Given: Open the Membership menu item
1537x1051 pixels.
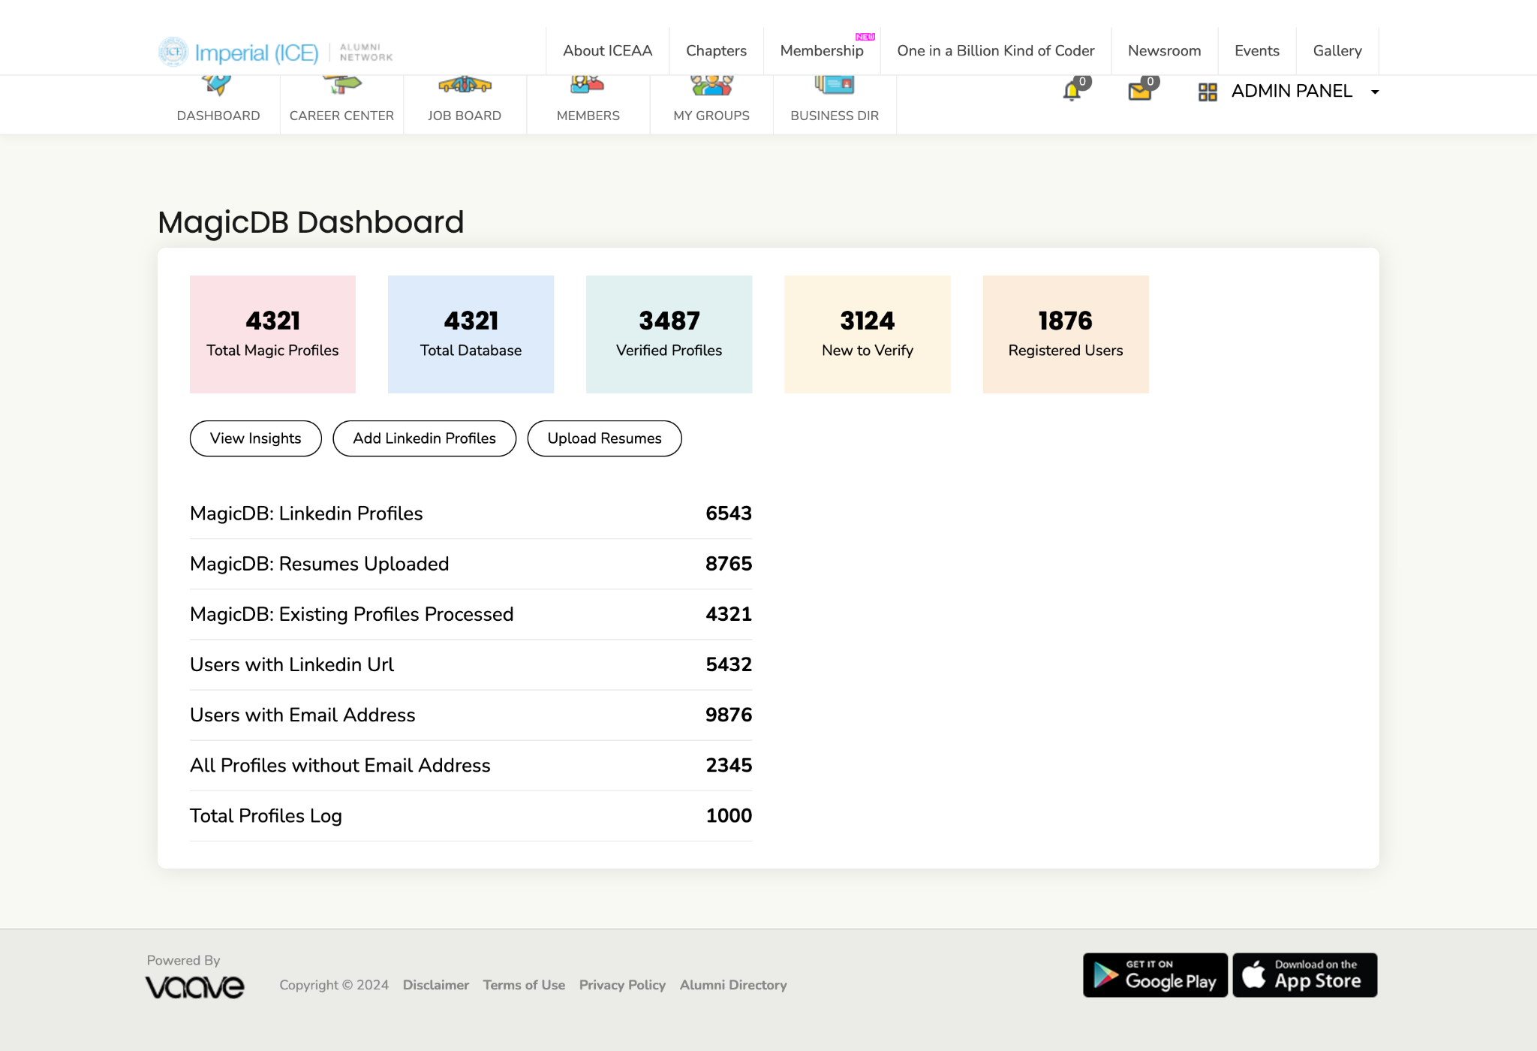Looking at the screenshot, I should point(823,50).
